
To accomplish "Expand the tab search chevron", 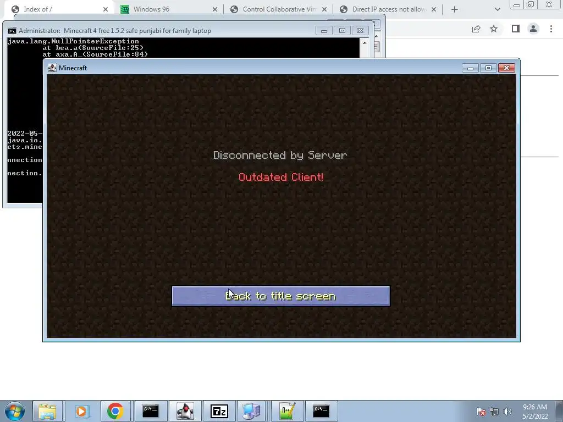I will pyautogui.click(x=497, y=9).
